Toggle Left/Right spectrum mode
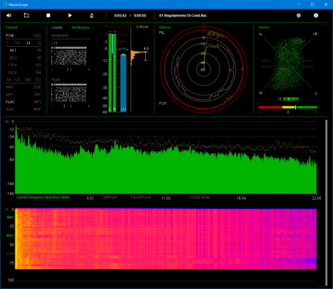 pos(109,197)
